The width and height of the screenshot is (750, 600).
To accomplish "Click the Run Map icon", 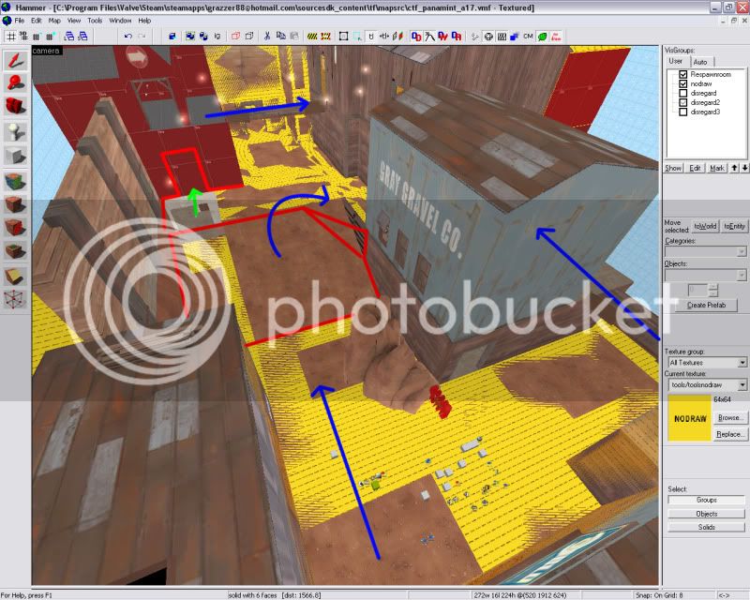I will (556, 37).
